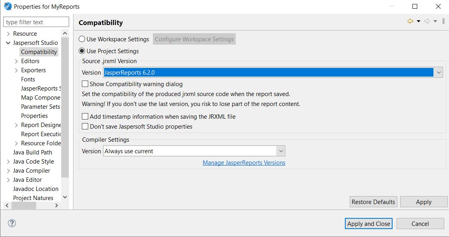The height and width of the screenshot is (237, 449).
Task: Open Project Natures page
Action: 33,198
